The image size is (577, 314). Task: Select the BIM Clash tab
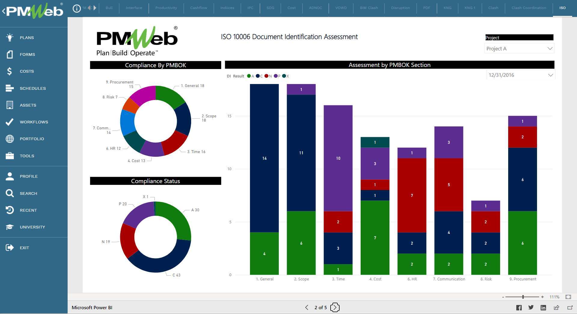(368, 8)
